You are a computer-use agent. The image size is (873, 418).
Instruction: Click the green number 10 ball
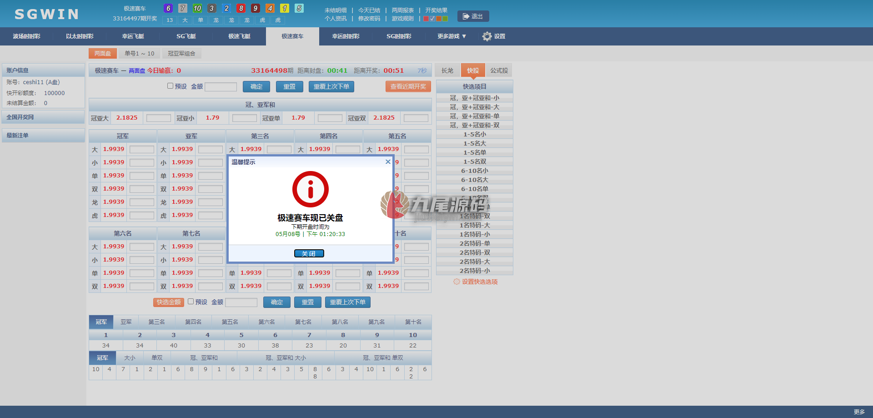point(197,8)
